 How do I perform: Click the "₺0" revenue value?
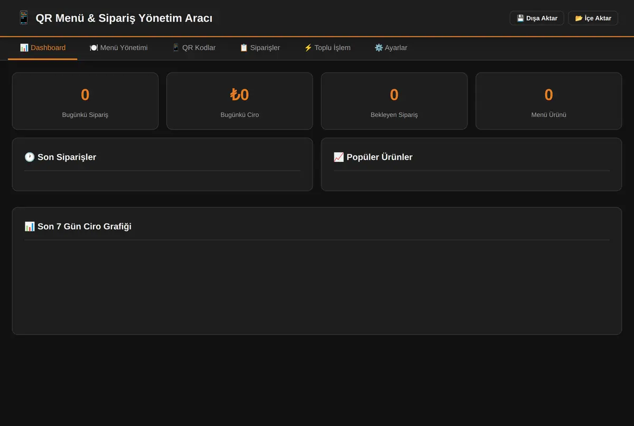240,95
